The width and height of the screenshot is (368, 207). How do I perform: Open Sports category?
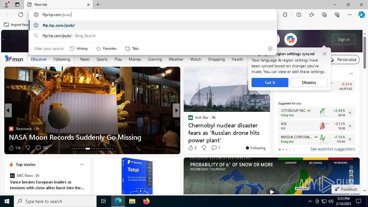pyautogui.click(x=102, y=59)
